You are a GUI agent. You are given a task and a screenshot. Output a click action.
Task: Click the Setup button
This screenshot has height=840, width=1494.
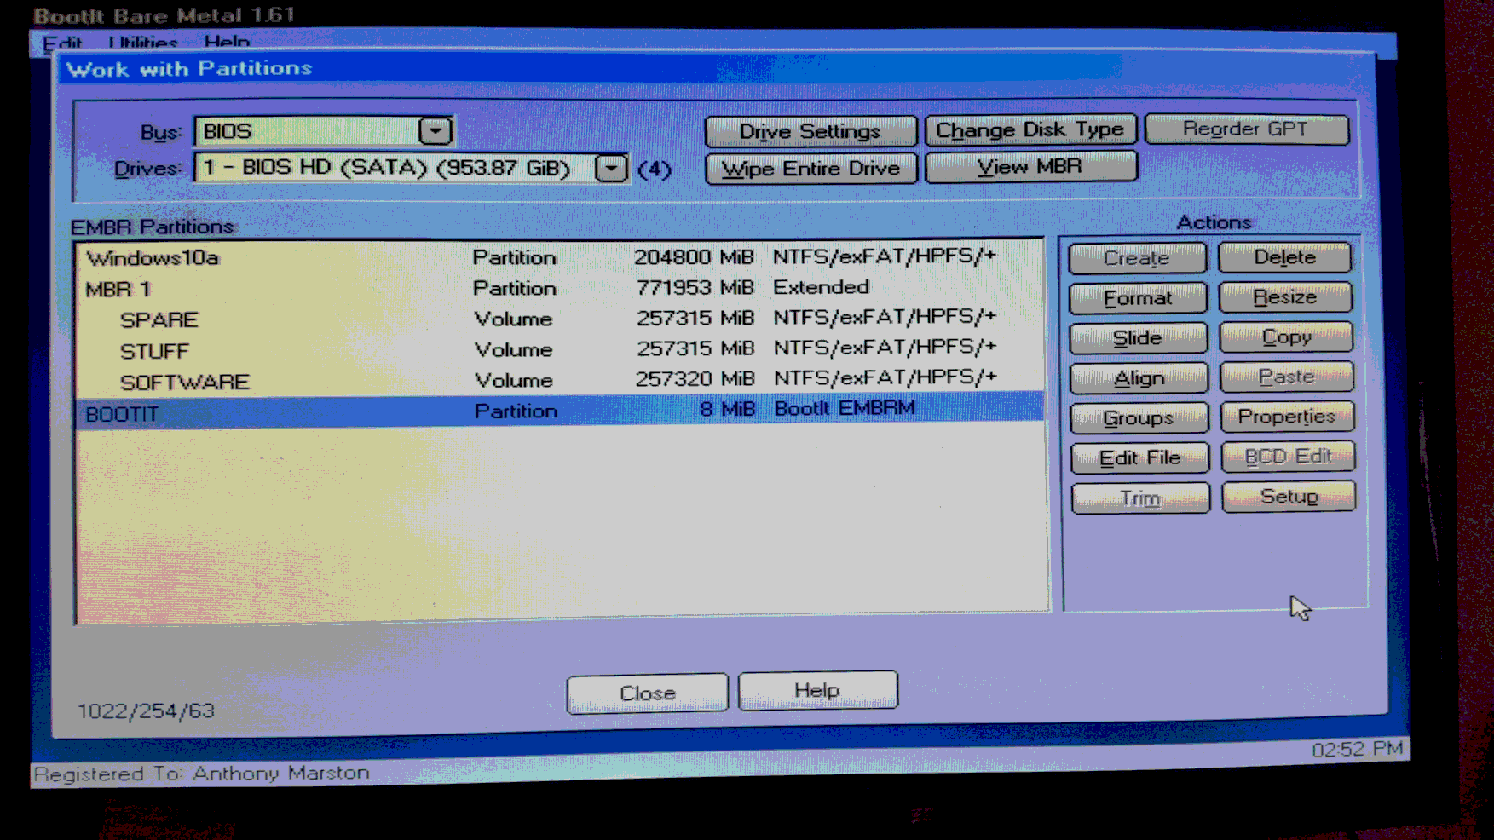coord(1289,497)
